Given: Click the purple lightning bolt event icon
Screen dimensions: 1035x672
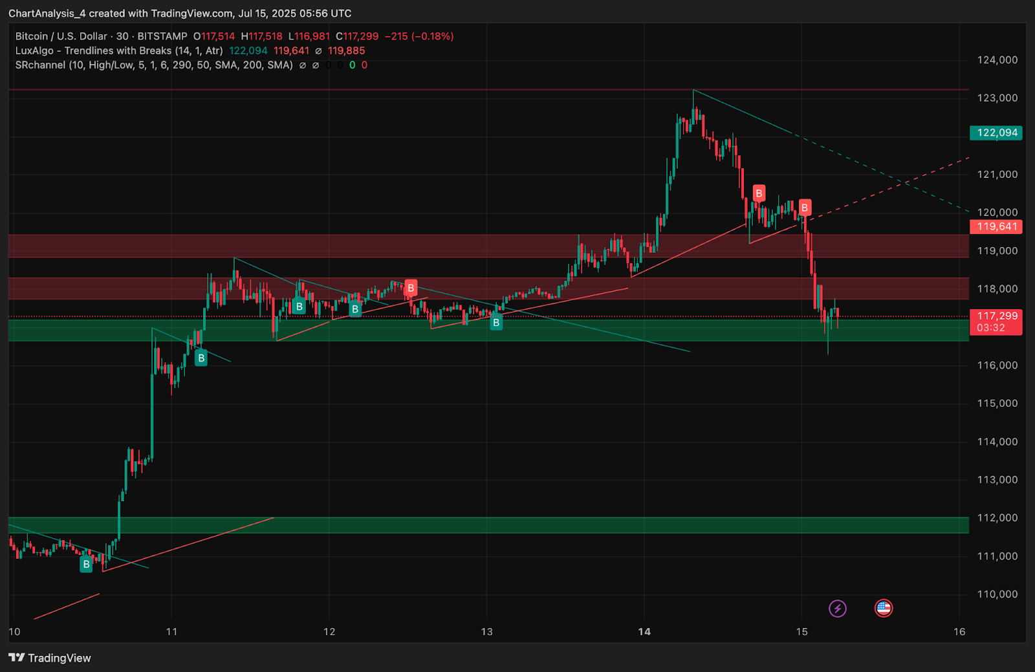Looking at the screenshot, I should 838,608.
